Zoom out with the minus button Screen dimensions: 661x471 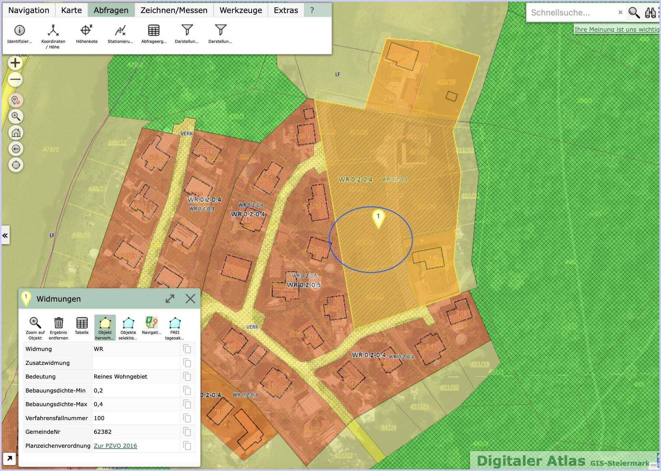coord(15,79)
